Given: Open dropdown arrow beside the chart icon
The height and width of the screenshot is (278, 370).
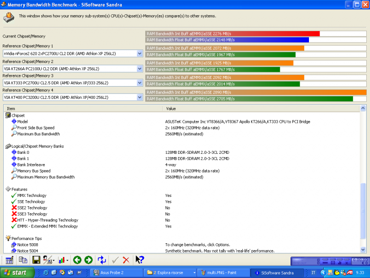Looking at the screenshot, I should pyautogui.click(x=68, y=260).
